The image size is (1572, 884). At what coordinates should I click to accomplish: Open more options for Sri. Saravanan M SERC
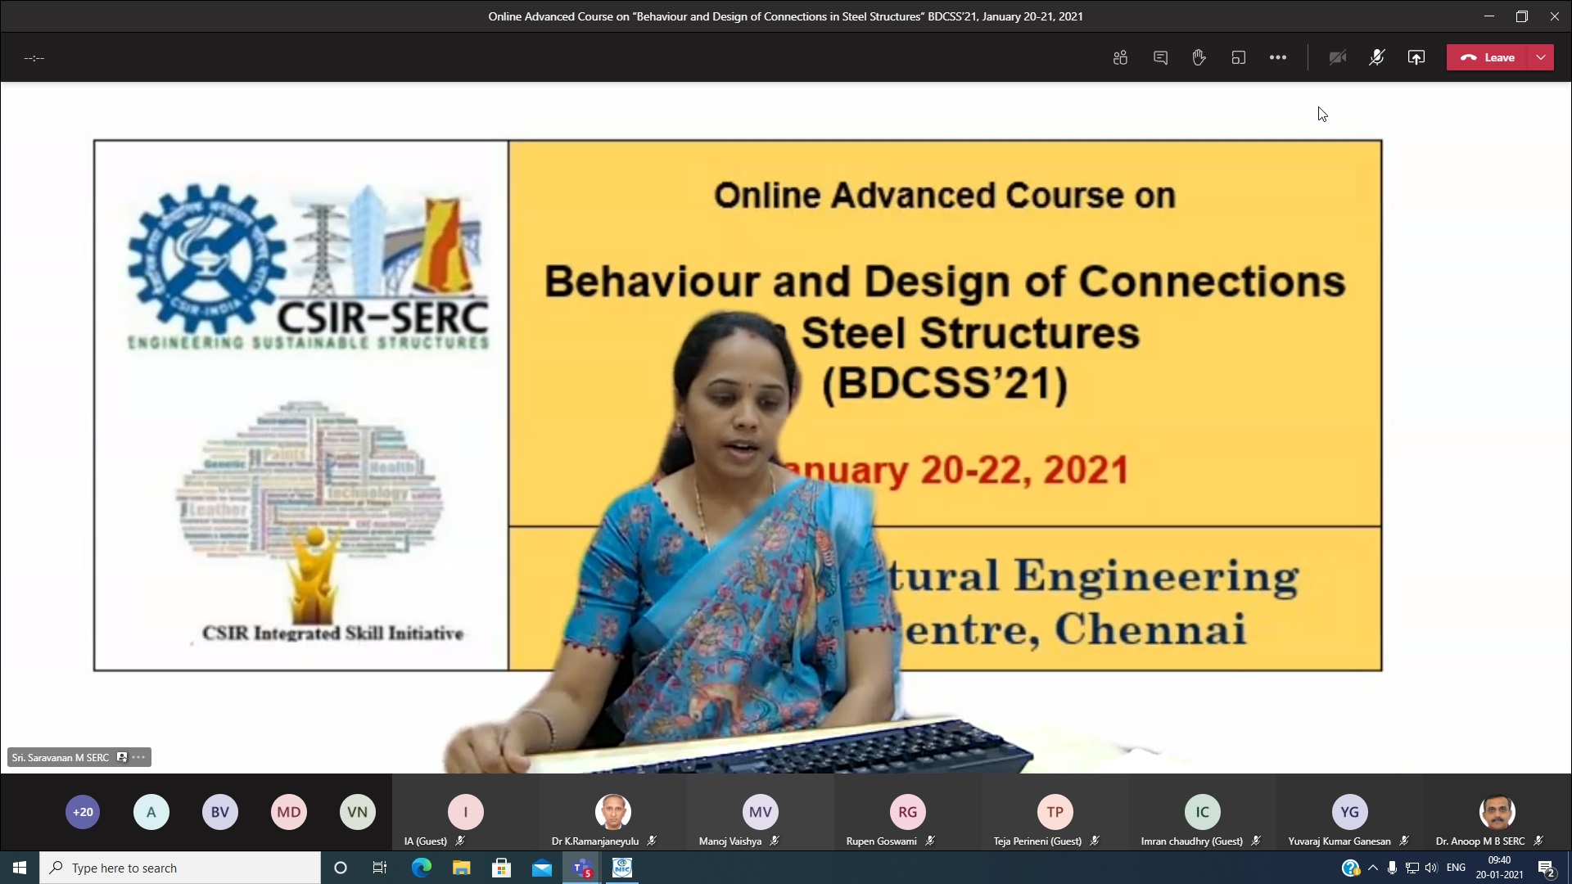(x=138, y=757)
